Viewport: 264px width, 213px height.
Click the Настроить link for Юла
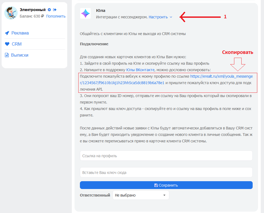tap(158, 17)
